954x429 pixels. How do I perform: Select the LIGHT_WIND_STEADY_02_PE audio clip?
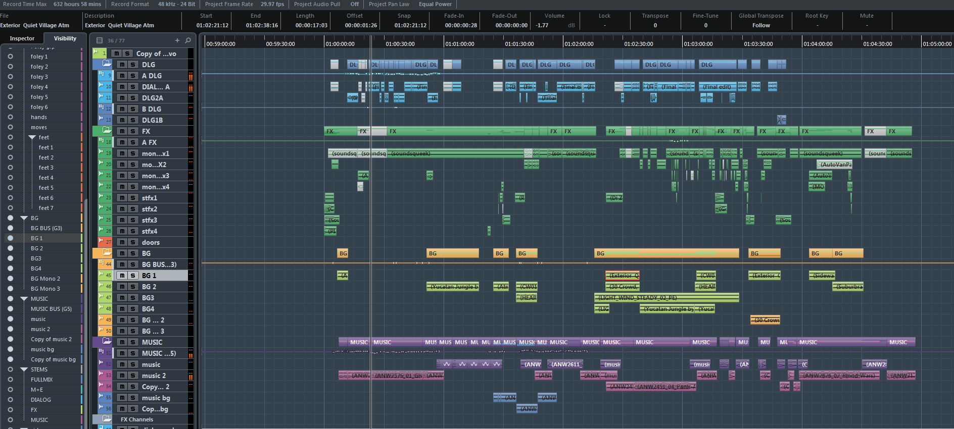point(666,298)
